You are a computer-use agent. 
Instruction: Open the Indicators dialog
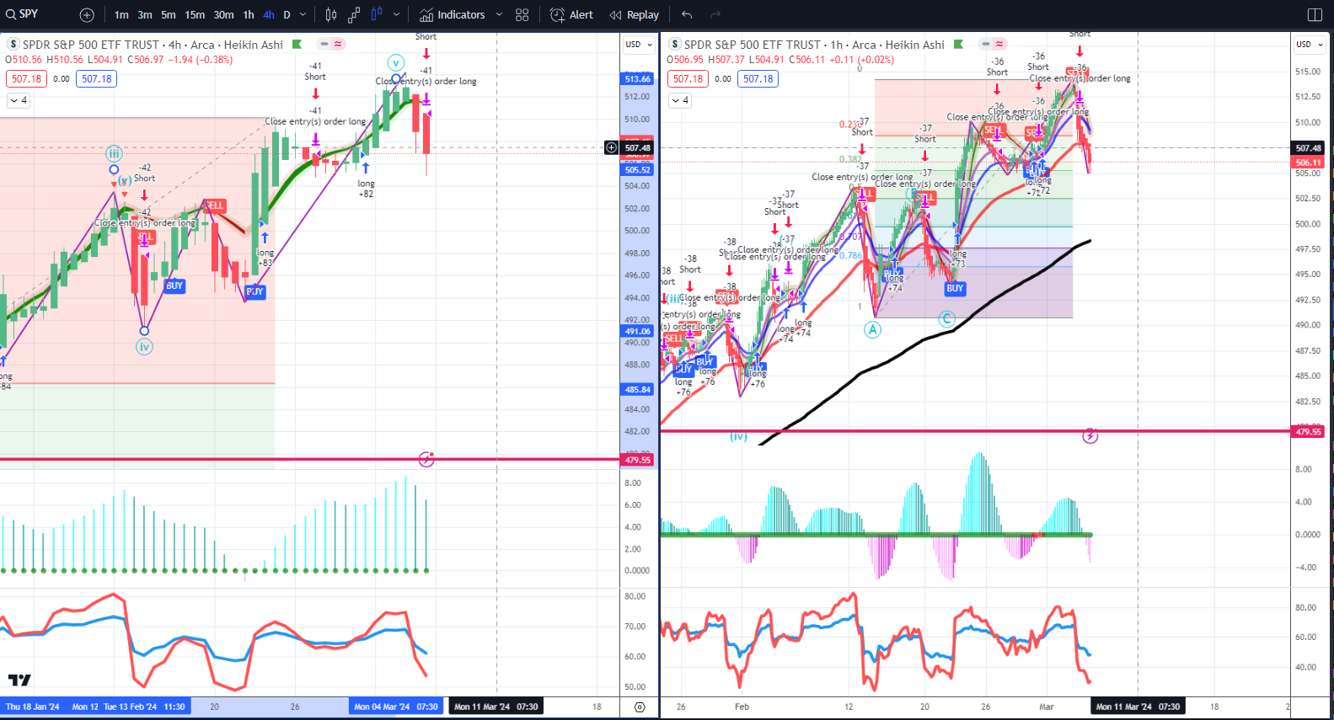click(453, 15)
